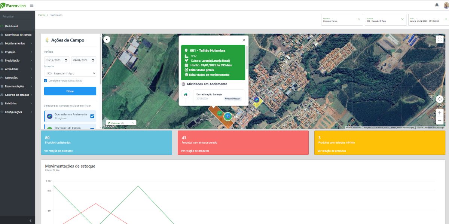The height and width of the screenshot is (224, 449).
Task: Open the notifications bell
Action: click(437, 5)
